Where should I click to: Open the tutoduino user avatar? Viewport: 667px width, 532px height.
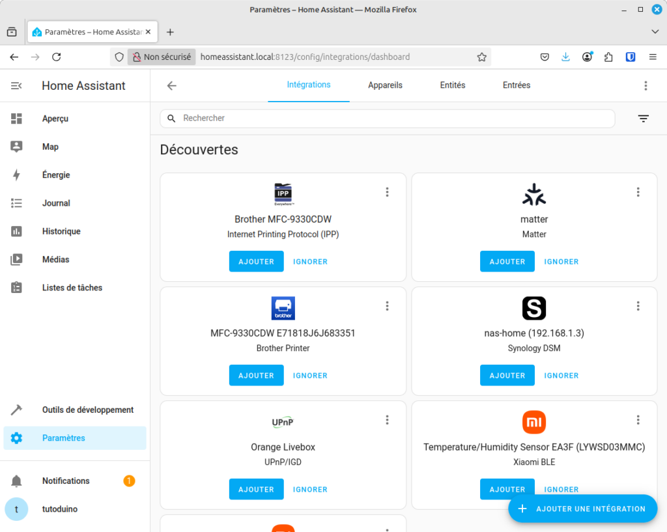pos(16,509)
